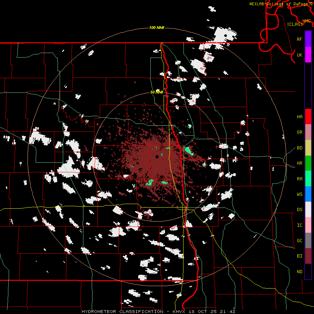Click the GR legend label

tap(300, 132)
